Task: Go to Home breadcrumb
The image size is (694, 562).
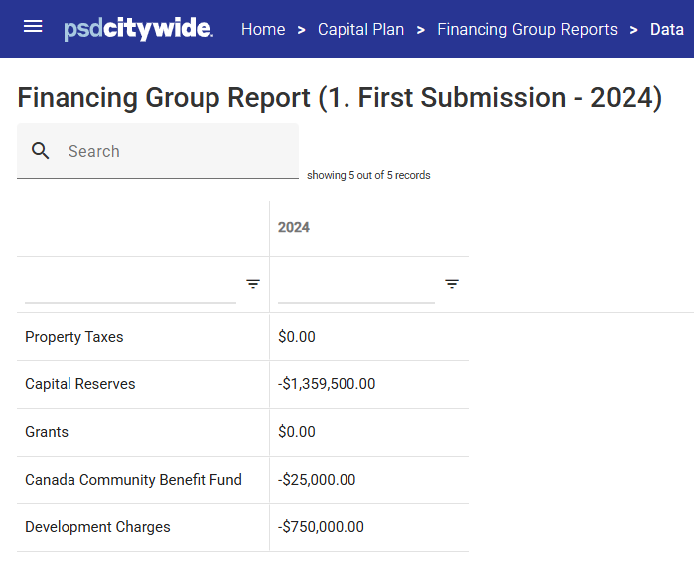Action: pyautogui.click(x=263, y=29)
